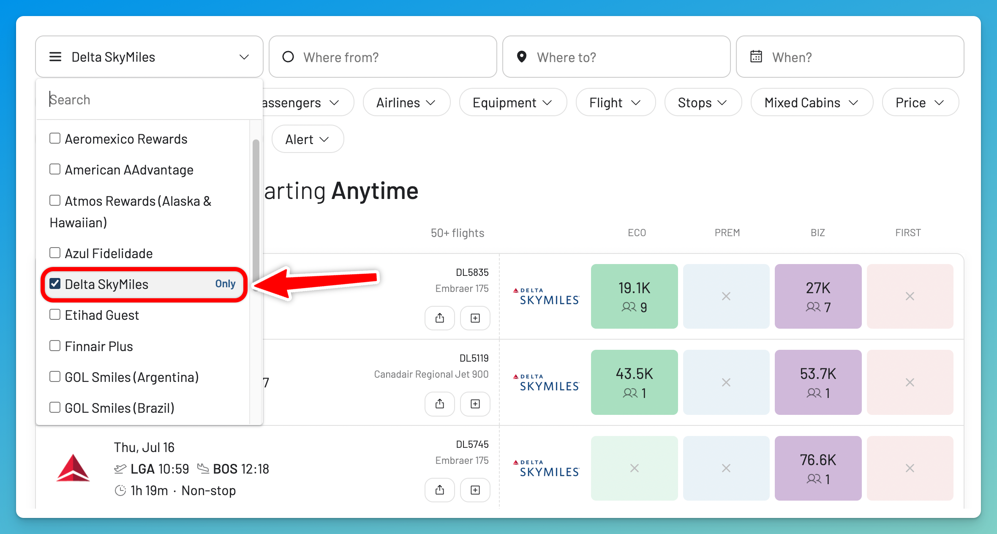Click the BIZ column header
This screenshot has width=997, height=534.
point(817,233)
